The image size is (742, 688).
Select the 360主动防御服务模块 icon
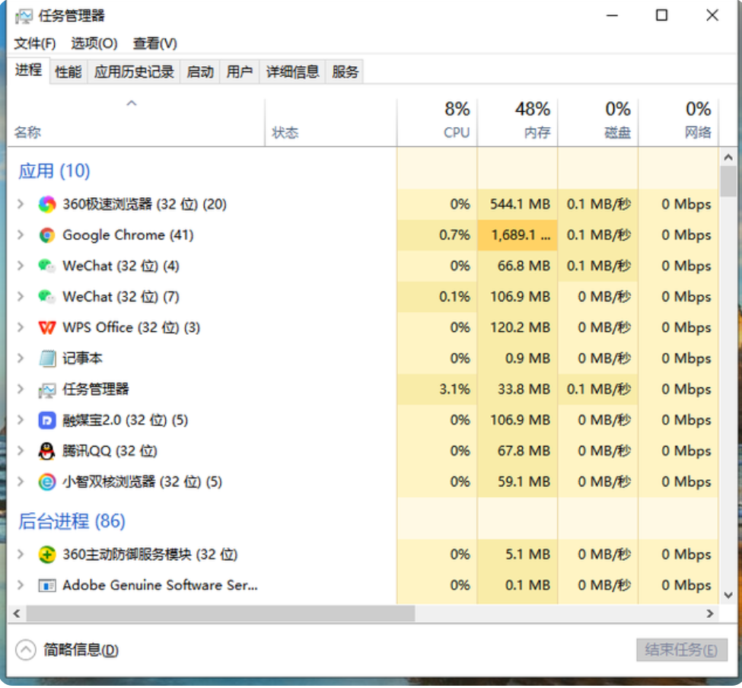tap(47, 555)
